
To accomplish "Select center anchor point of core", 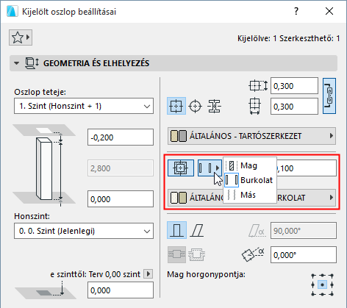I will (322, 284).
